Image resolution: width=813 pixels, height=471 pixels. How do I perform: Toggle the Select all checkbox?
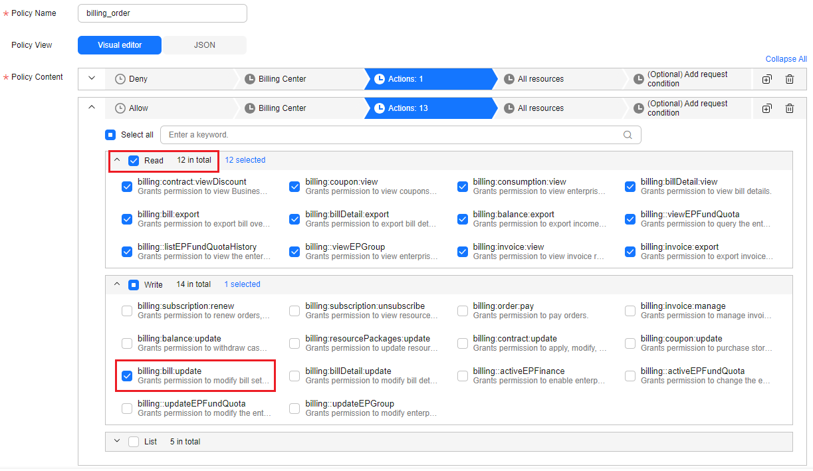(x=110, y=135)
